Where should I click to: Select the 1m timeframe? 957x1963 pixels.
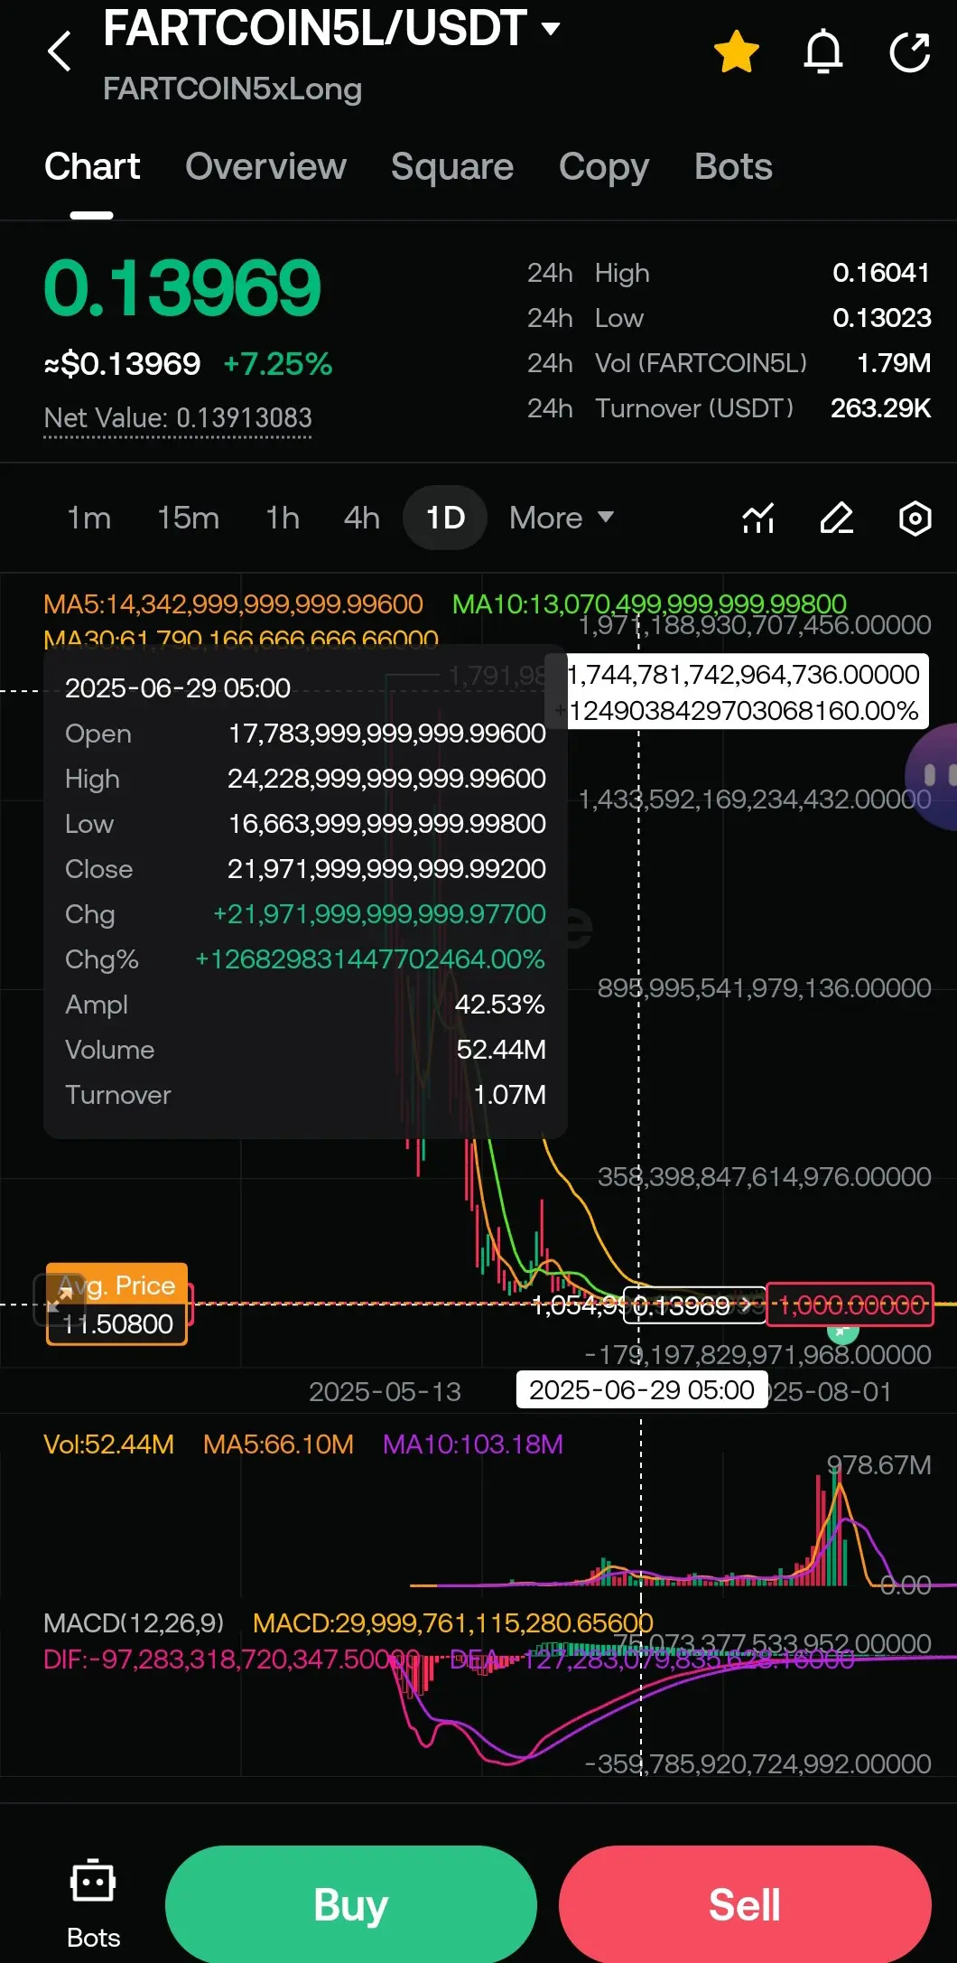(x=89, y=518)
